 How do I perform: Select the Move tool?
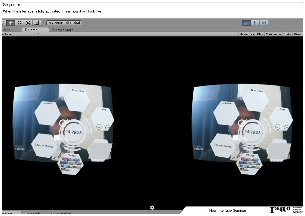11,23
